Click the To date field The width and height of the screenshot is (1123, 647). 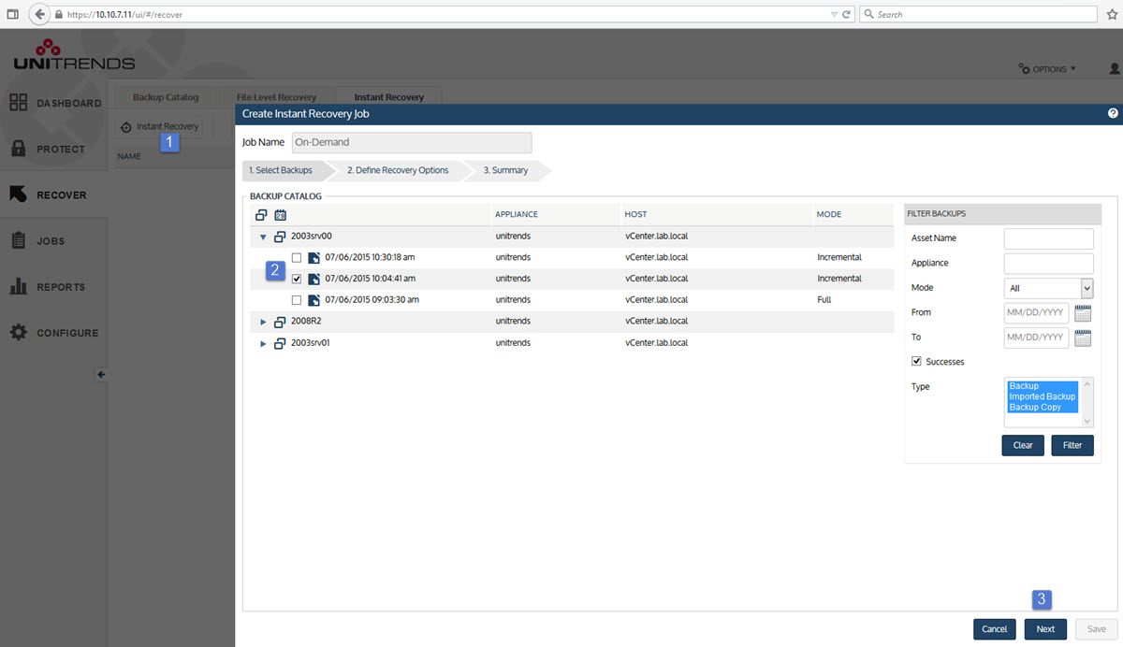pyautogui.click(x=1036, y=338)
